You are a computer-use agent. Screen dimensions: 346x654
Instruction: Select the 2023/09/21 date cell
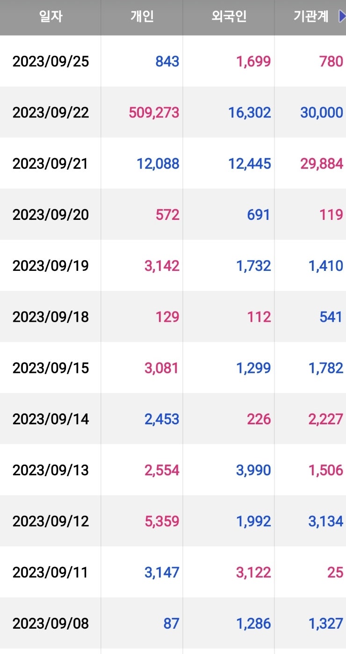click(50, 163)
